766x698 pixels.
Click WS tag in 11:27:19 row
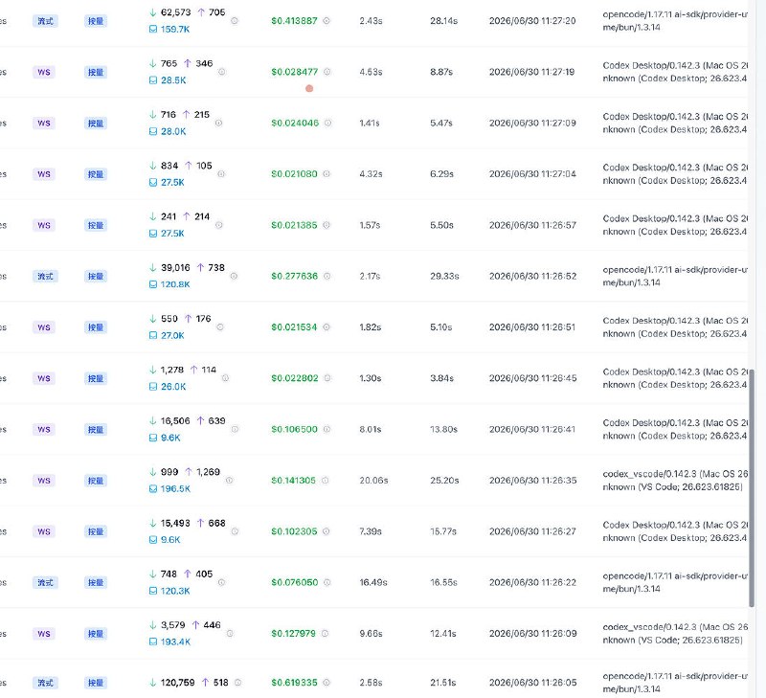pyautogui.click(x=44, y=73)
